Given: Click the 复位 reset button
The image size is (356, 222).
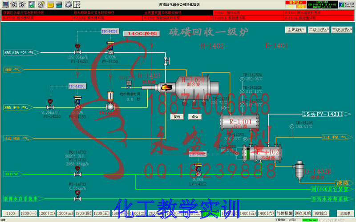Looking at the screenshot, I should tap(177, 117).
